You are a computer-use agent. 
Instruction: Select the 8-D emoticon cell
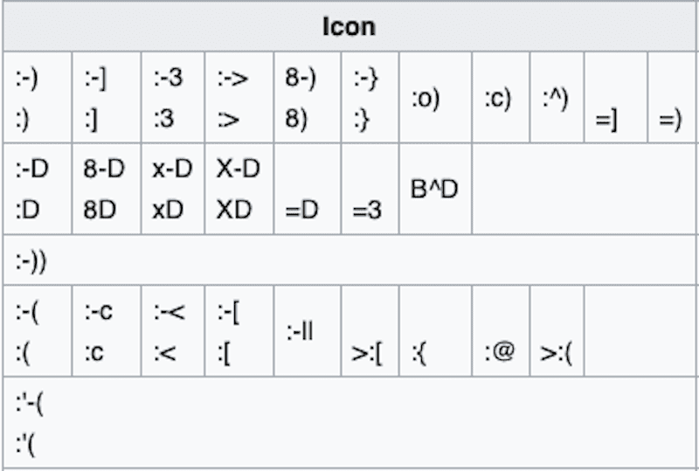(x=106, y=189)
